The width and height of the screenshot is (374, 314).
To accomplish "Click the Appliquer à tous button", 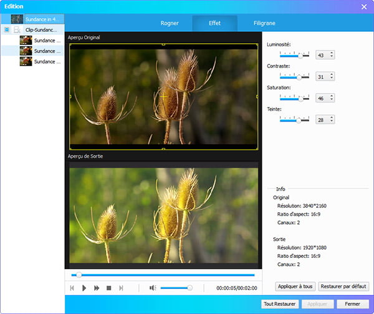I will [x=294, y=287].
